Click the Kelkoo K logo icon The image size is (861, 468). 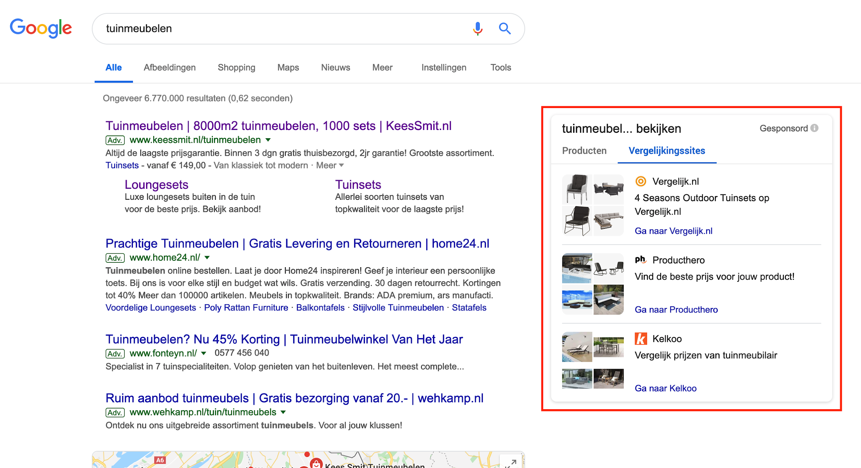pyautogui.click(x=641, y=339)
